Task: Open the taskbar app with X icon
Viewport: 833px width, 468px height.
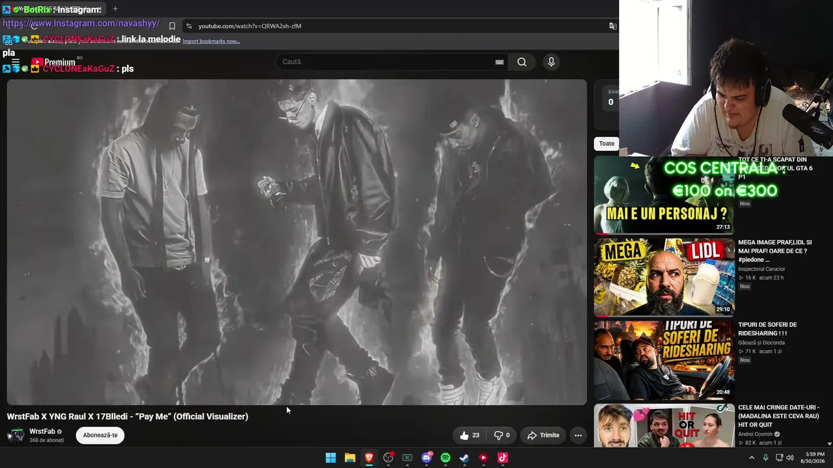Action: click(x=407, y=458)
